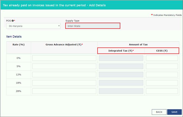This screenshot has height=117, width=183.
Task: Click Gross Advance Adjusted field for 5%
Action: 64,66
